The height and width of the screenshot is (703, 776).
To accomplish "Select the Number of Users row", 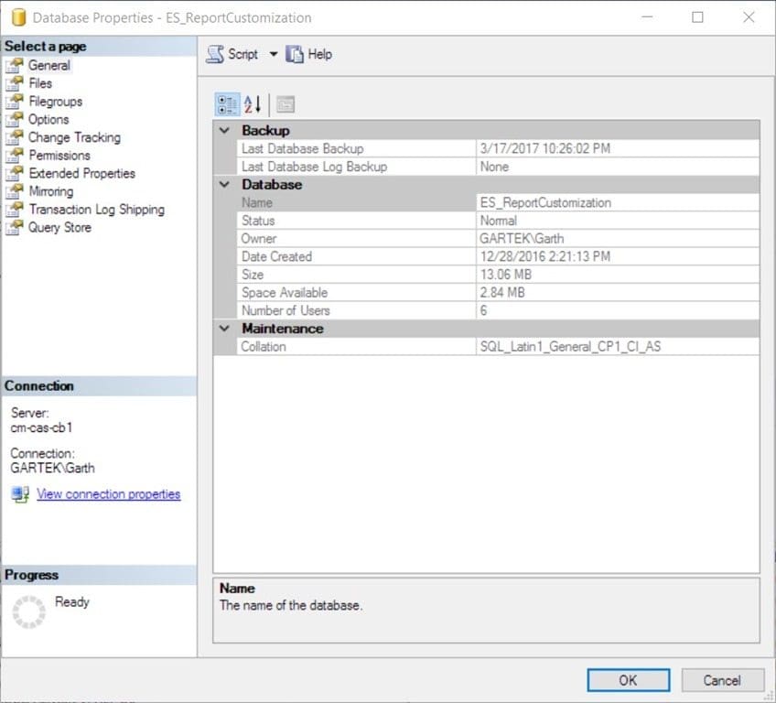I will point(498,310).
